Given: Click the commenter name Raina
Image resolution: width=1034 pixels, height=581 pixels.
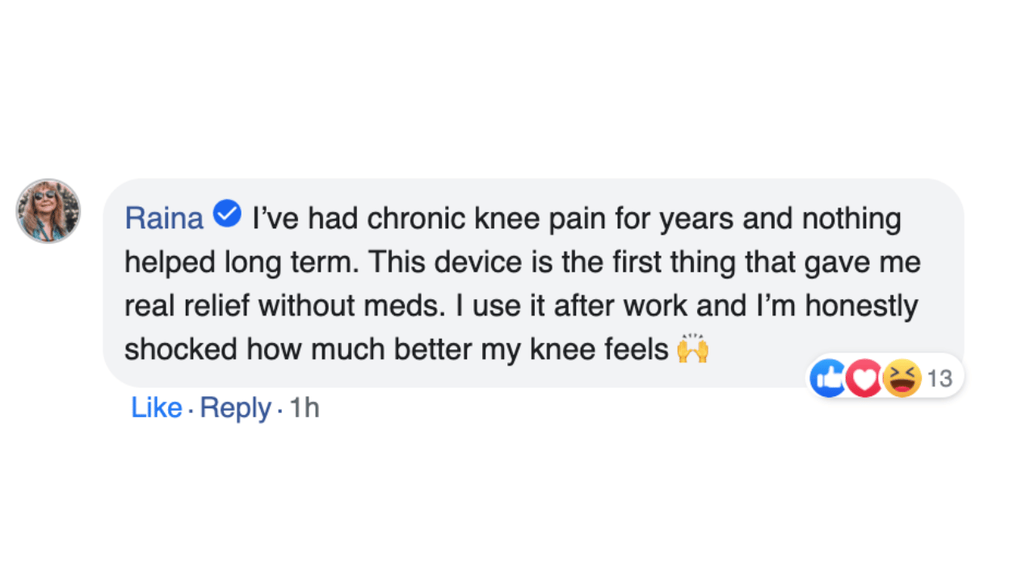Looking at the screenshot, I should click(164, 218).
